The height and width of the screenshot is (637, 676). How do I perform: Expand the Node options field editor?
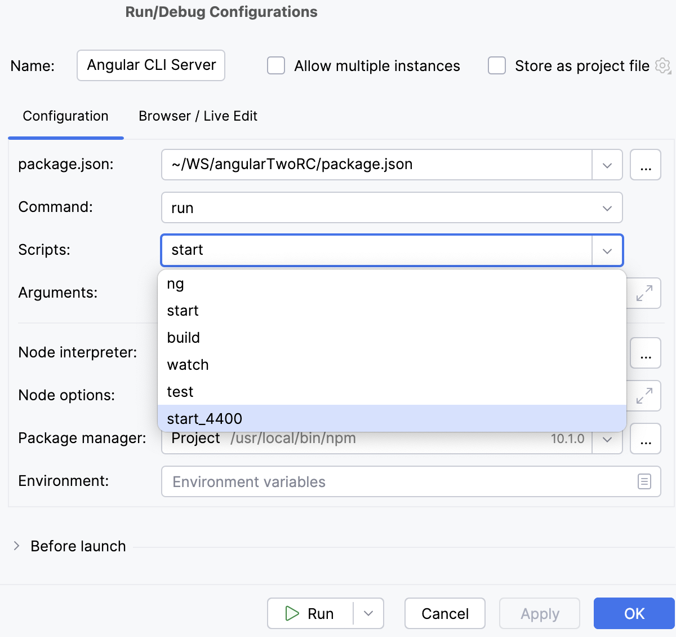[646, 396]
